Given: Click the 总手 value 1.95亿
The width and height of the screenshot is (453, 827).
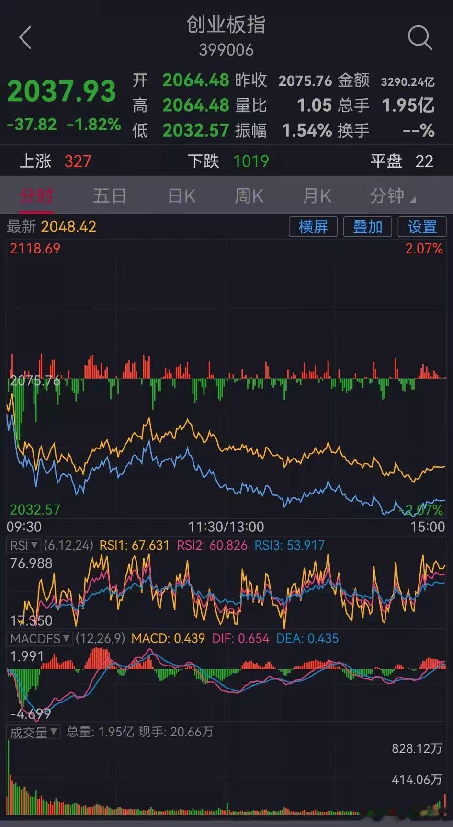Looking at the screenshot, I should [408, 105].
